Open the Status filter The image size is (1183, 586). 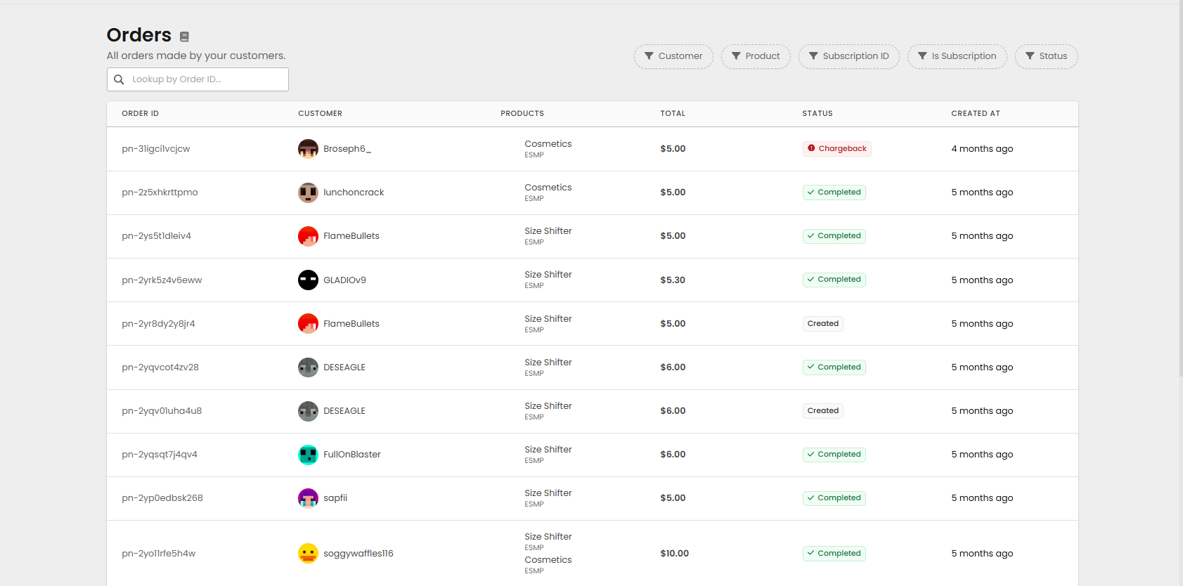(1046, 56)
